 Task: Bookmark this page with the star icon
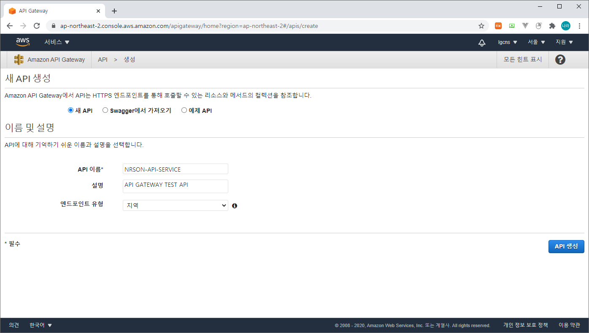tap(481, 26)
